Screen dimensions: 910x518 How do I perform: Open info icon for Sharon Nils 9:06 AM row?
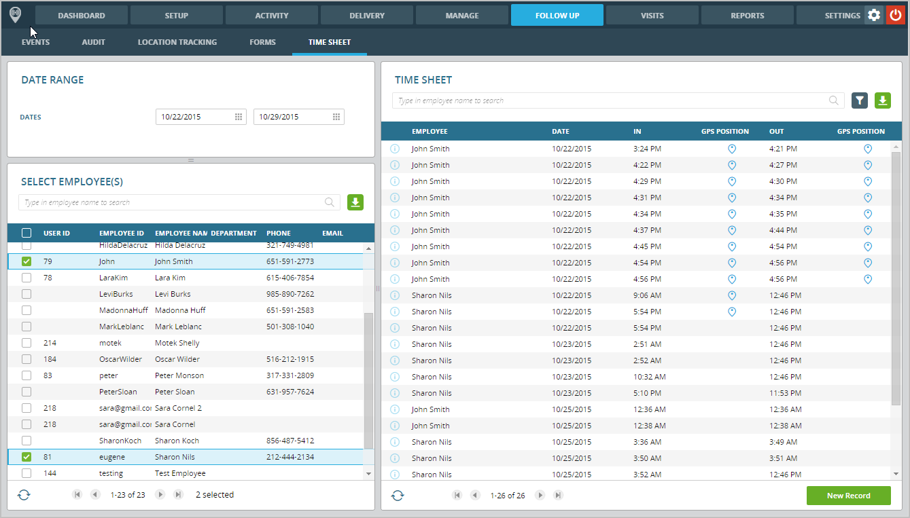click(x=395, y=295)
